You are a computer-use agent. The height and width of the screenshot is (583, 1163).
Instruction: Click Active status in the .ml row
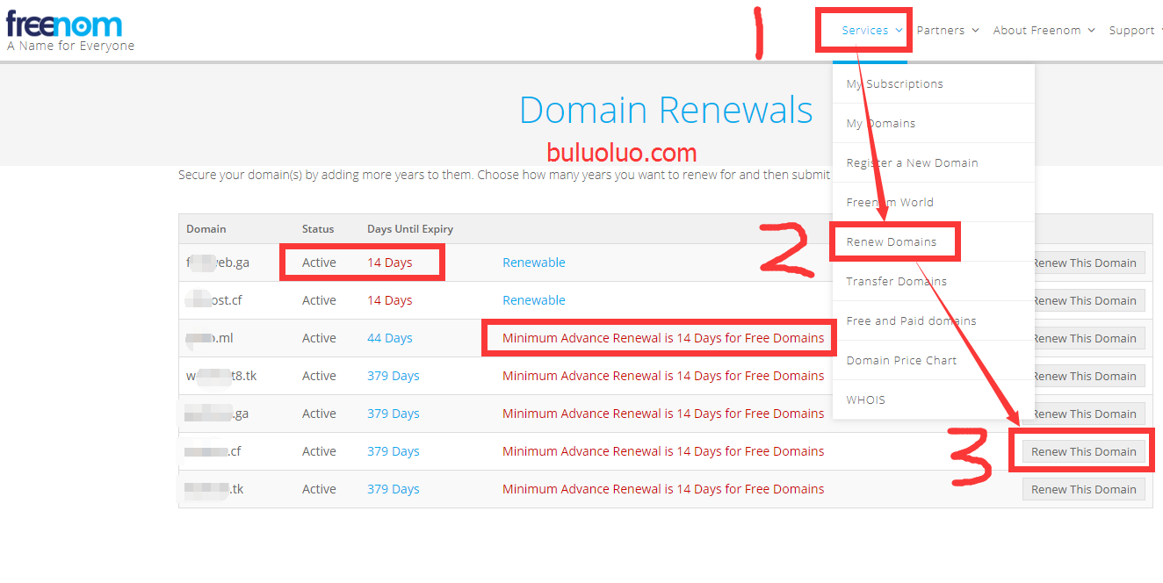coord(319,338)
